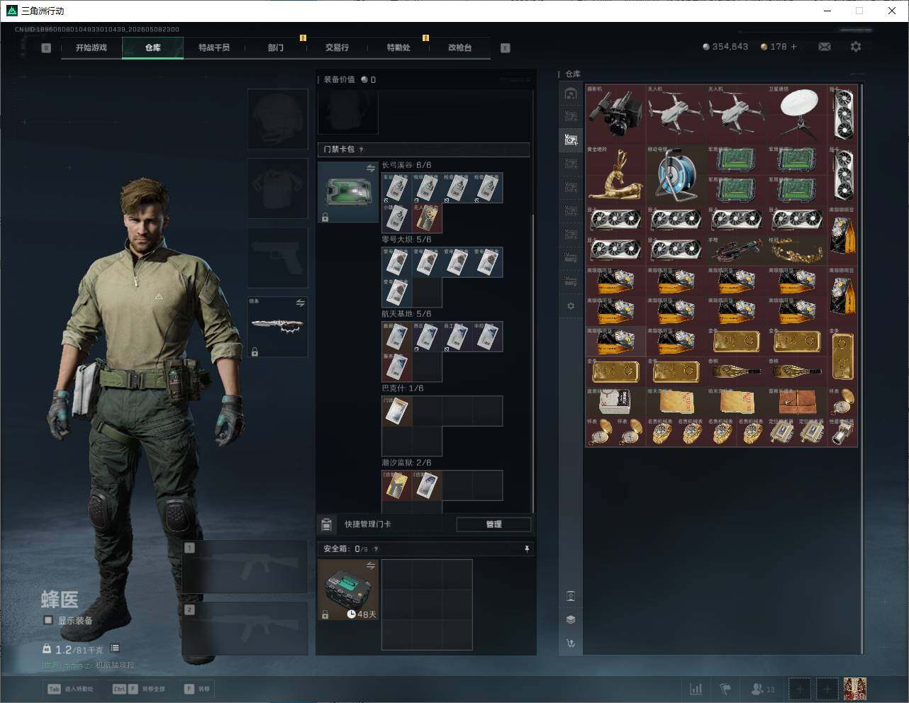This screenshot has width=909, height=703.
Task: Click the 管理 button
Action: (x=493, y=524)
